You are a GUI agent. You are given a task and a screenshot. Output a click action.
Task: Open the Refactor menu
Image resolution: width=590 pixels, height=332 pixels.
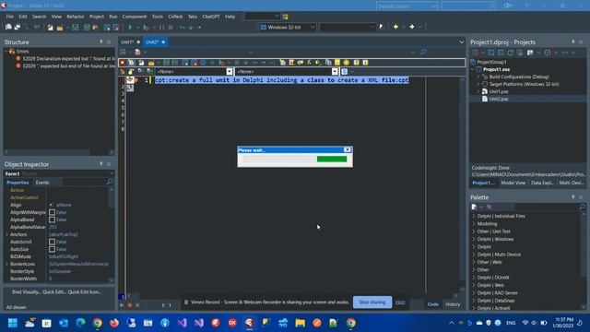pyautogui.click(x=76, y=17)
